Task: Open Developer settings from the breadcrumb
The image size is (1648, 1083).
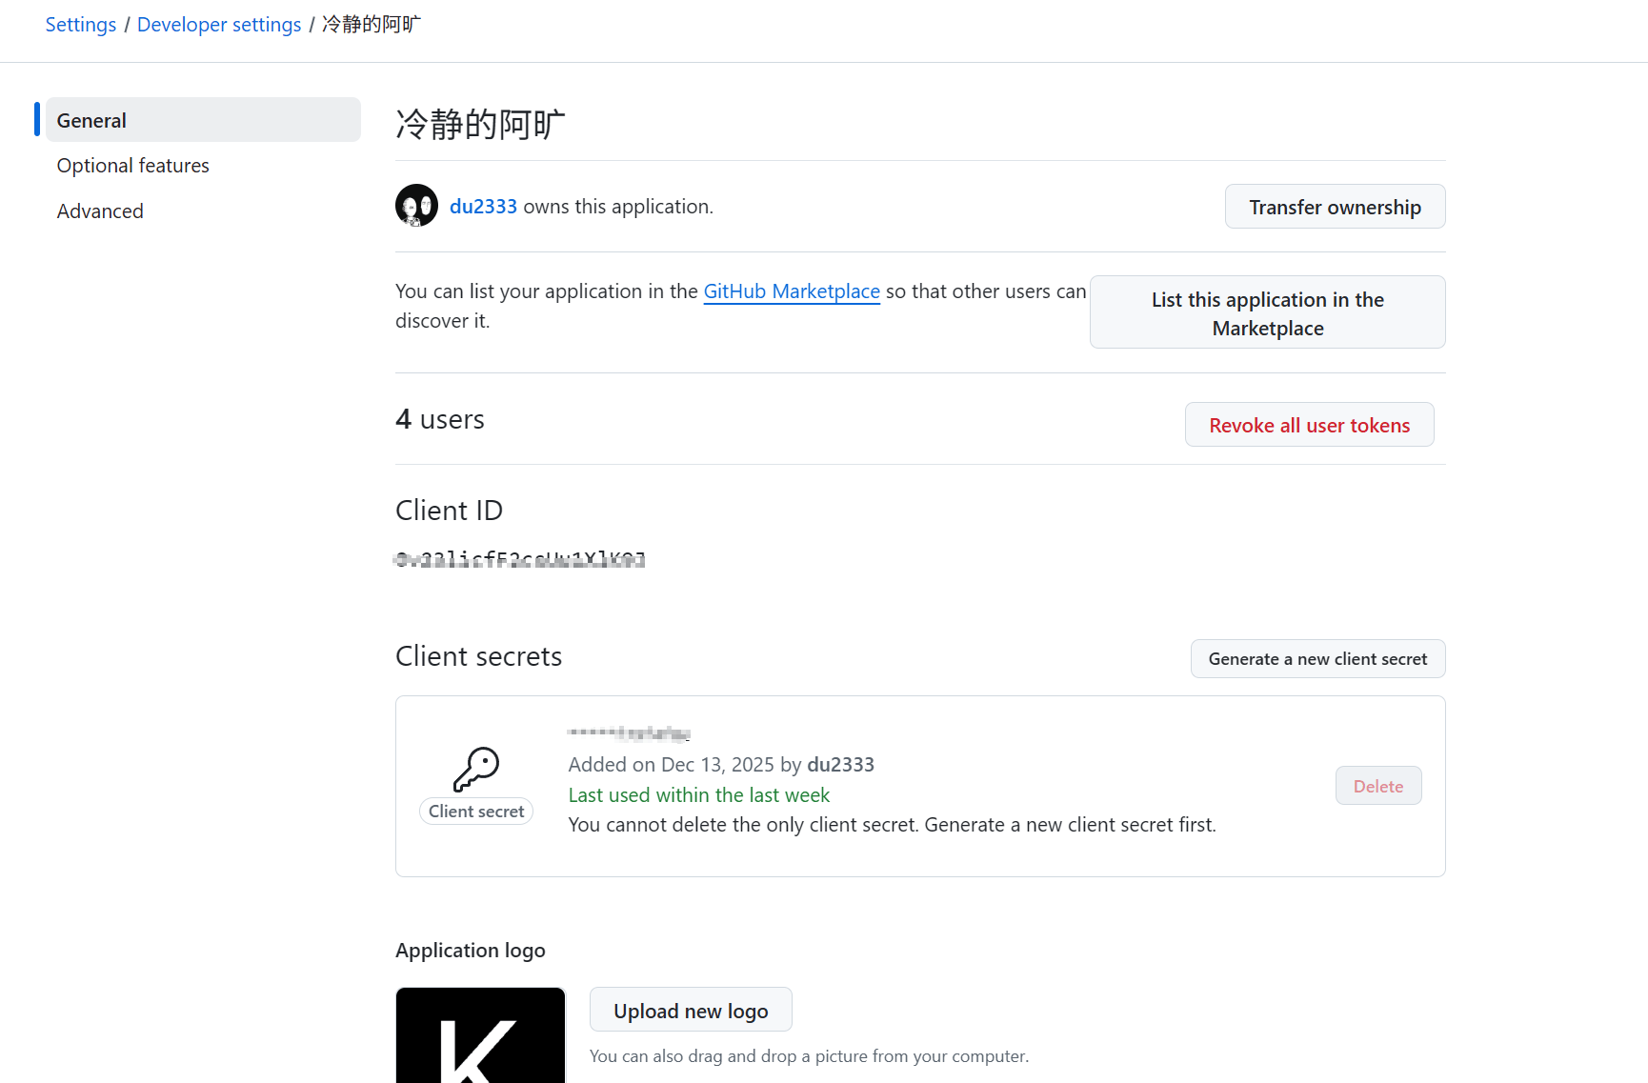Action: [219, 24]
